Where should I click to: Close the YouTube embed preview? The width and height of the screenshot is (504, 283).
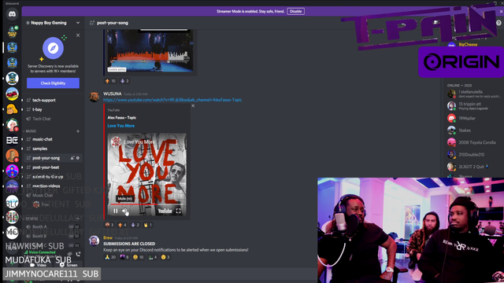(193, 105)
